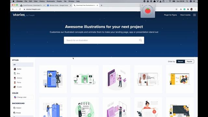Order illustrations by Popular
Image resolution: width=208 pixels, height=117 pixels.
click(x=189, y=61)
